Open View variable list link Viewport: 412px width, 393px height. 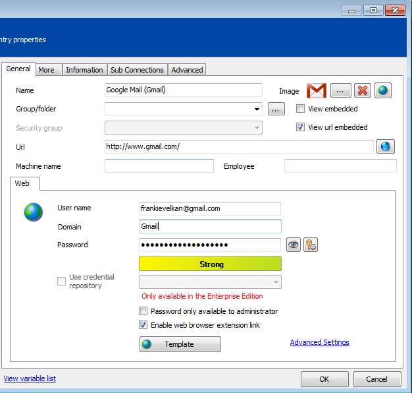pos(30,378)
